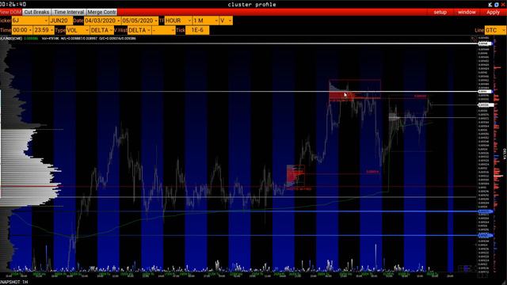Viewport: 507px width, 285px height.
Task: Click the Apply button
Action: [493, 12]
